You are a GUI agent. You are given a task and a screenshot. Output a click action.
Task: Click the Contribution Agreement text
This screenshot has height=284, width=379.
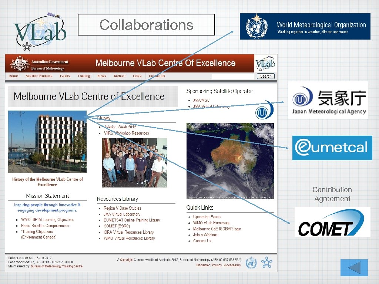click(332, 194)
